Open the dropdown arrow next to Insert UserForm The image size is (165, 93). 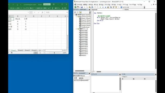(x=80, y=7)
